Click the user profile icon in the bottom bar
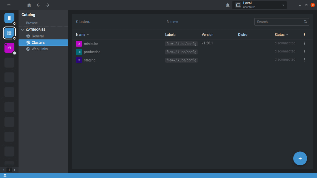The image size is (317, 178). [x=5, y=175]
